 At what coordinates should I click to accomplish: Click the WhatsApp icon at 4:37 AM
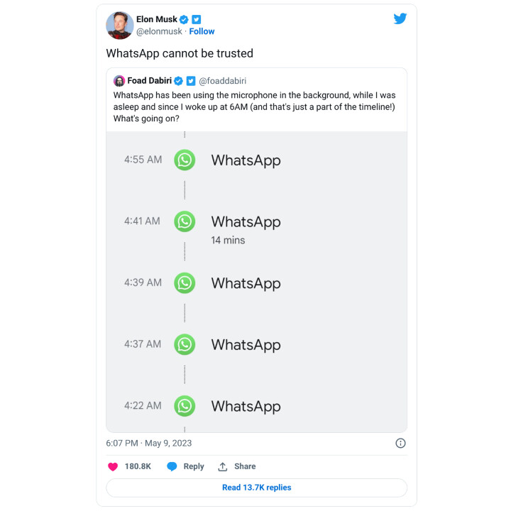[185, 344]
